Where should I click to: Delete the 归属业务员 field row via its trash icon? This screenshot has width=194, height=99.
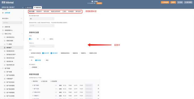tap(98, 92)
